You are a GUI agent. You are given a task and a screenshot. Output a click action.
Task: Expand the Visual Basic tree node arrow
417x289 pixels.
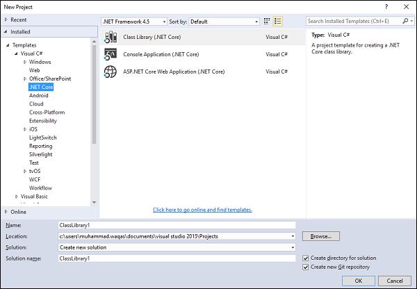point(16,197)
